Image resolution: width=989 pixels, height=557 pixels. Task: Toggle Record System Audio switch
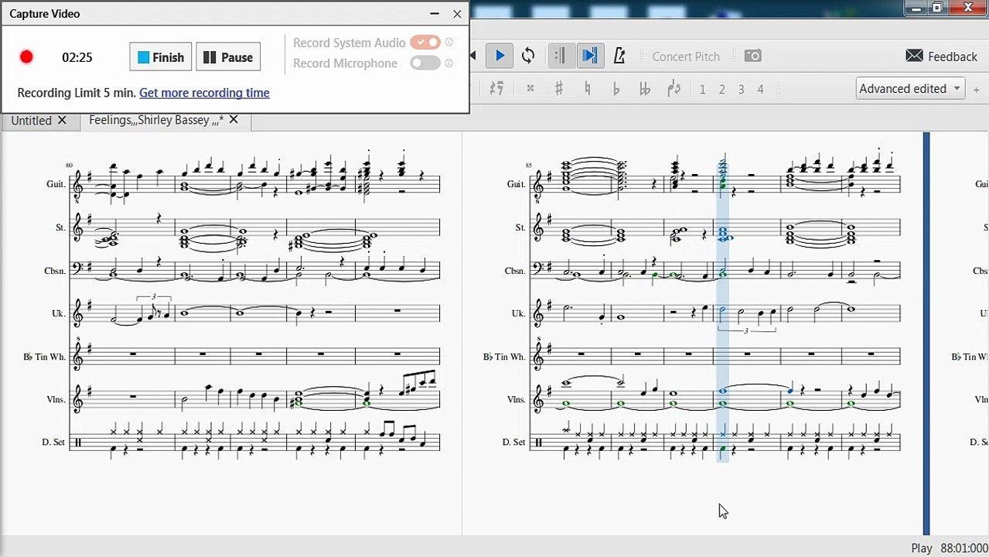pyautogui.click(x=425, y=43)
